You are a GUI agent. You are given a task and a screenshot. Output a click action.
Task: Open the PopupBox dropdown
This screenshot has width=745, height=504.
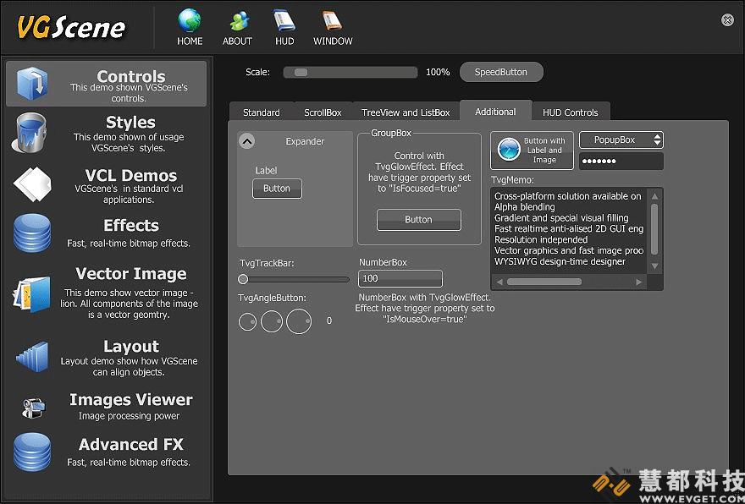(x=621, y=140)
